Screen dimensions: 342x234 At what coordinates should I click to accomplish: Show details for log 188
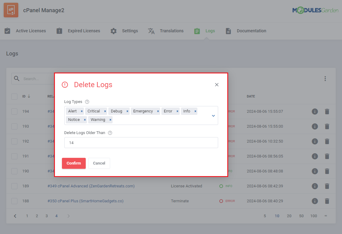coord(315,201)
